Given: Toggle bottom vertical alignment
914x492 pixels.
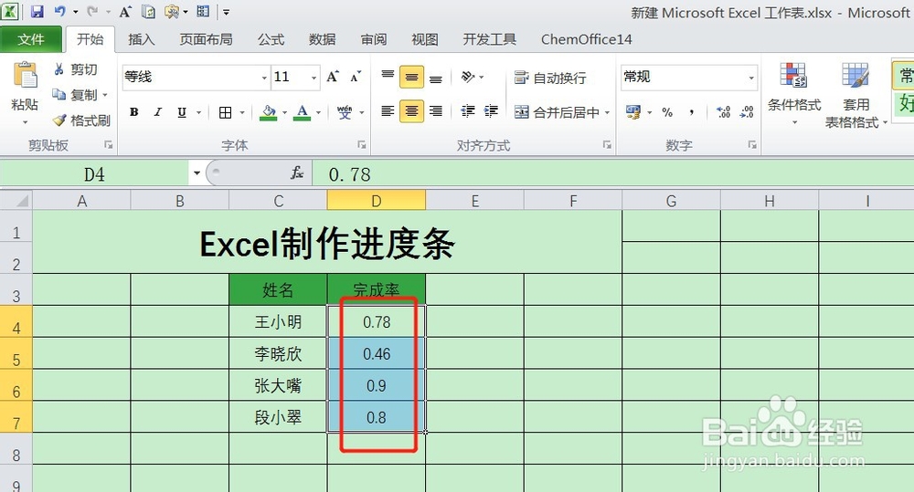Looking at the screenshot, I should click(x=435, y=77).
